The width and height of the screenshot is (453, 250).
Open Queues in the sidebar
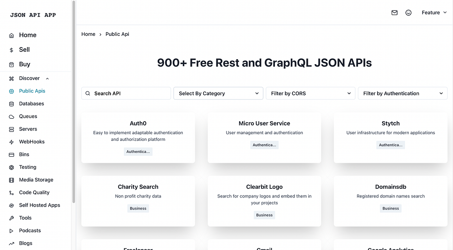(x=28, y=116)
